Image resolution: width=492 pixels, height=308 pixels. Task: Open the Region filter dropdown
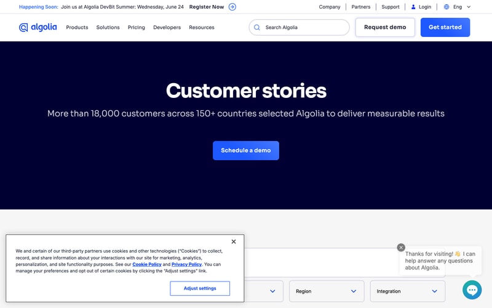(327, 291)
